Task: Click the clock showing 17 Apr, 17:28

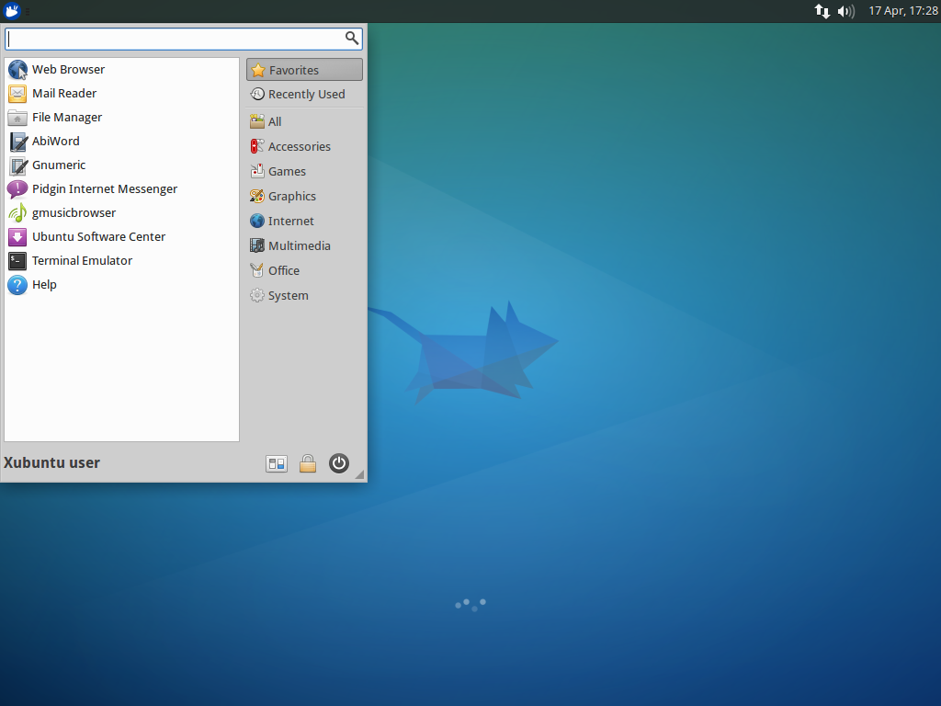Action: pyautogui.click(x=902, y=11)
